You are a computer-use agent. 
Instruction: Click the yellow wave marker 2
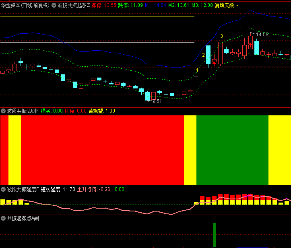coord(203,55)
